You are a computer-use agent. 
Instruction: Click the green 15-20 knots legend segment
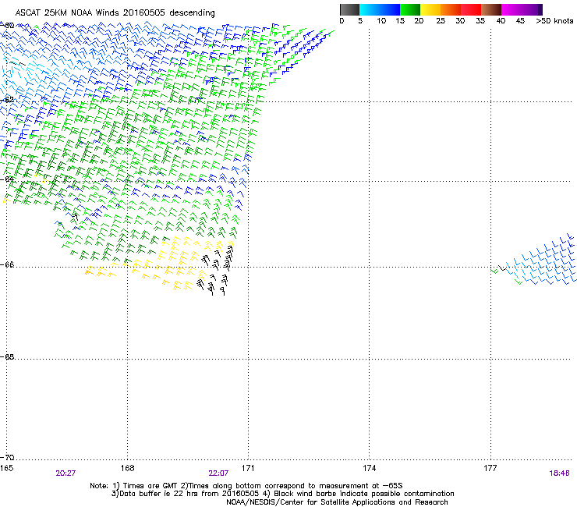pyautogui.click(x=410, y=9)
